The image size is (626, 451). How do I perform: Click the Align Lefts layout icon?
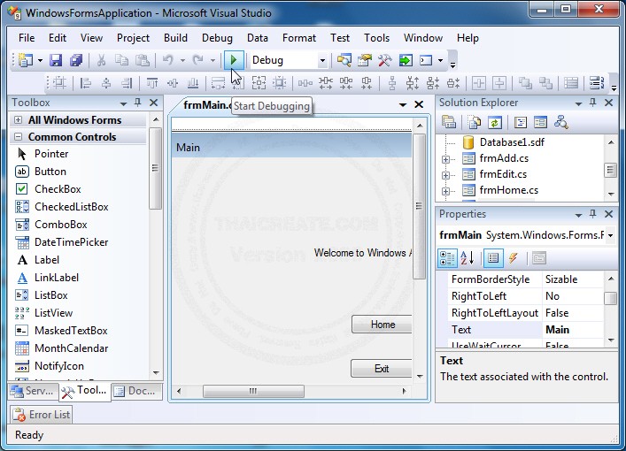point(85,83)
